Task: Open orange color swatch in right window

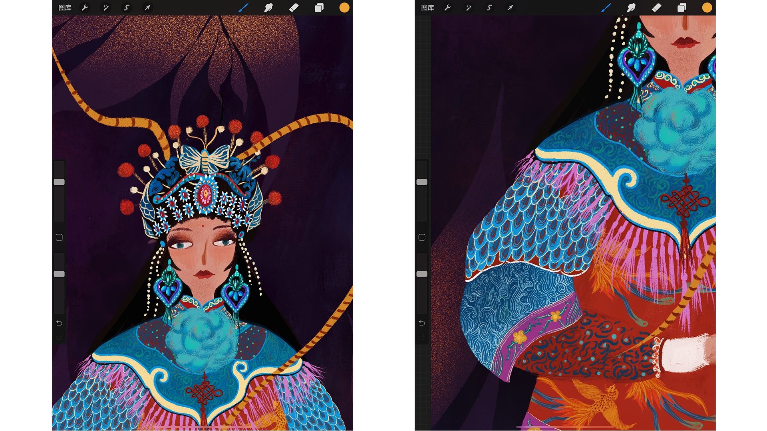Action: (x=707, y=8)
